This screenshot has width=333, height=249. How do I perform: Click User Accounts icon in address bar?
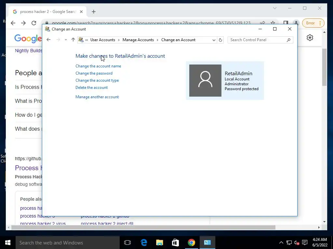tap(81, 40)
